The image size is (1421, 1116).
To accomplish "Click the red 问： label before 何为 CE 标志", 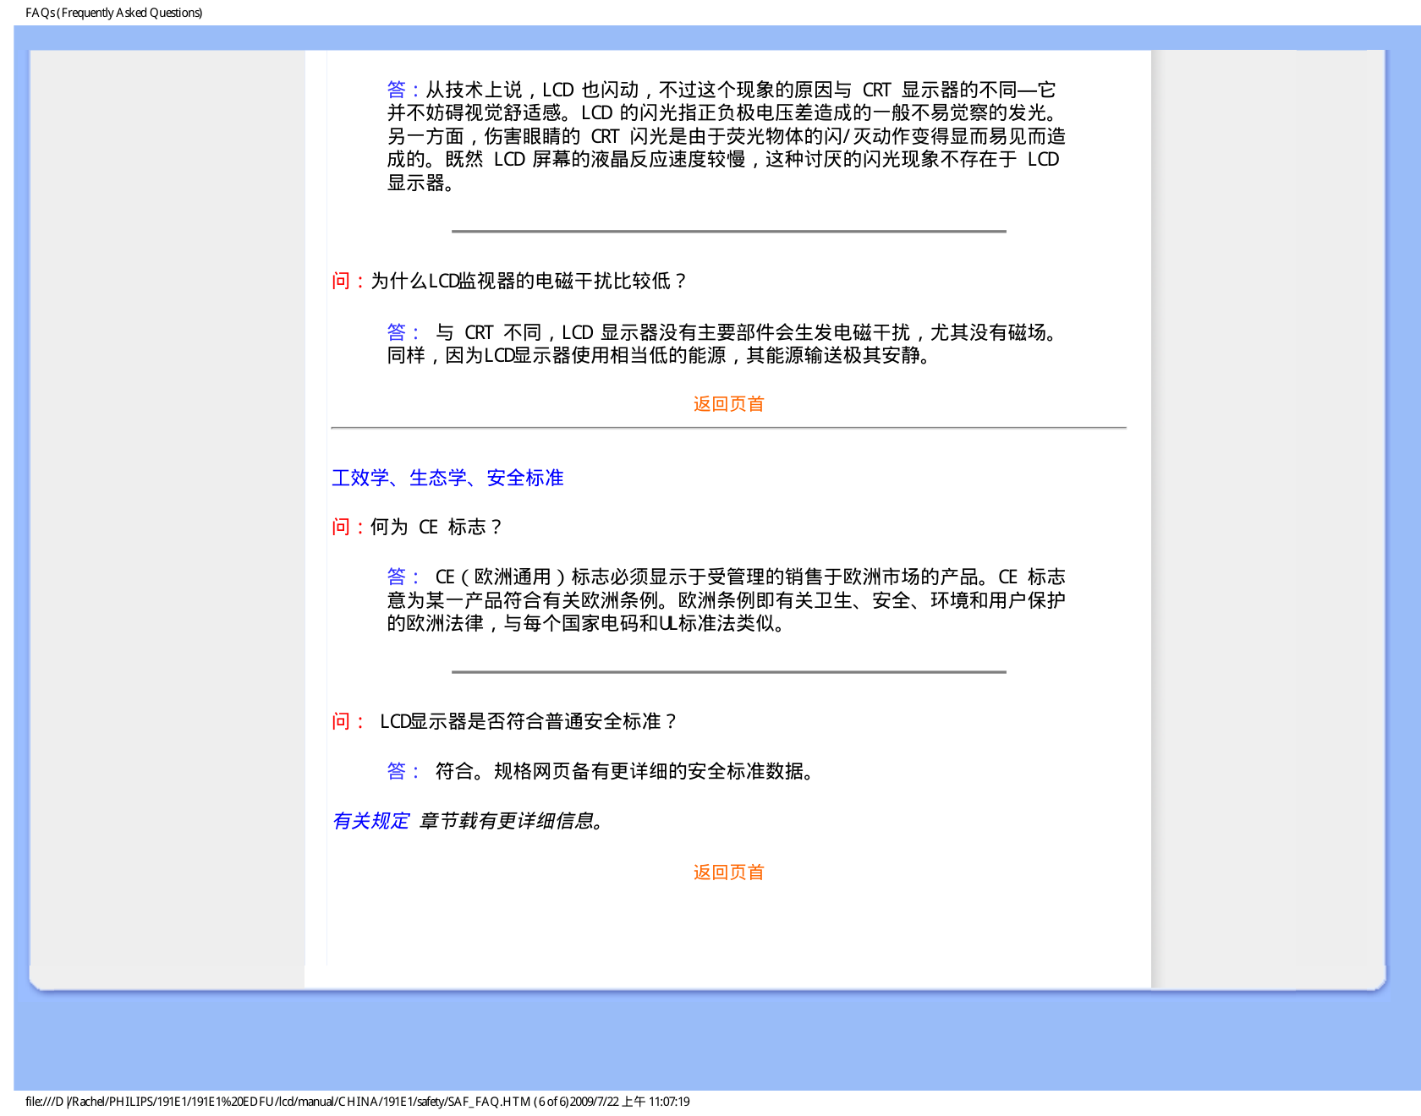I will tap(347, 528).
